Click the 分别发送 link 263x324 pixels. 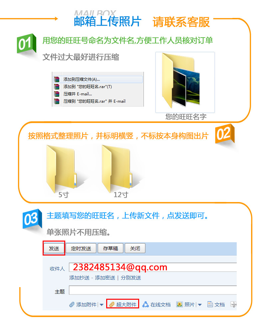pos(131,278)
